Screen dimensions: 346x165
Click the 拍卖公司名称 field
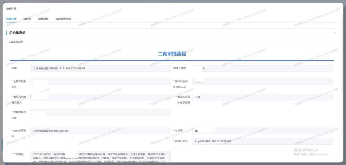click(x=100, y=131)
